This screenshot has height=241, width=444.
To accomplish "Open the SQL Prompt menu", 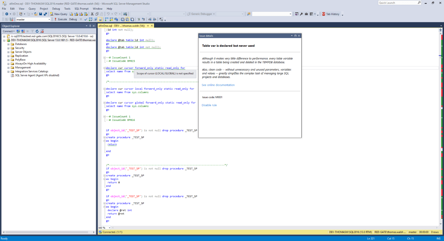I will (x=81, y=9).
